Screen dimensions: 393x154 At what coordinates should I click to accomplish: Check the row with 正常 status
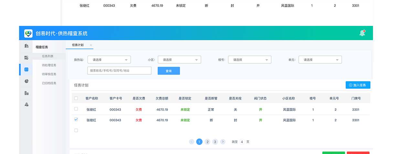point(76,109)
